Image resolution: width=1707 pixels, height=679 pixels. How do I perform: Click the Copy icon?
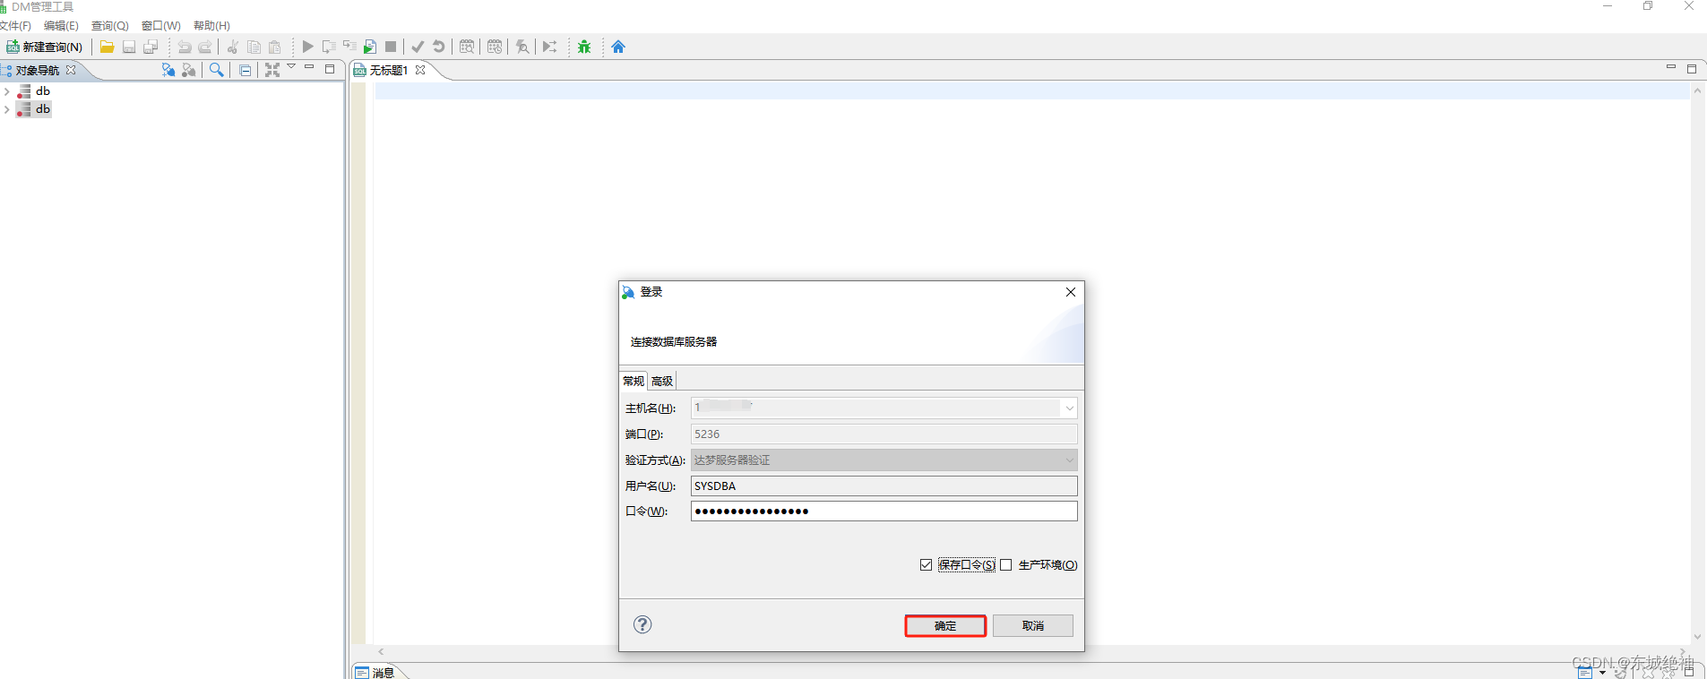tap(254, 47)
